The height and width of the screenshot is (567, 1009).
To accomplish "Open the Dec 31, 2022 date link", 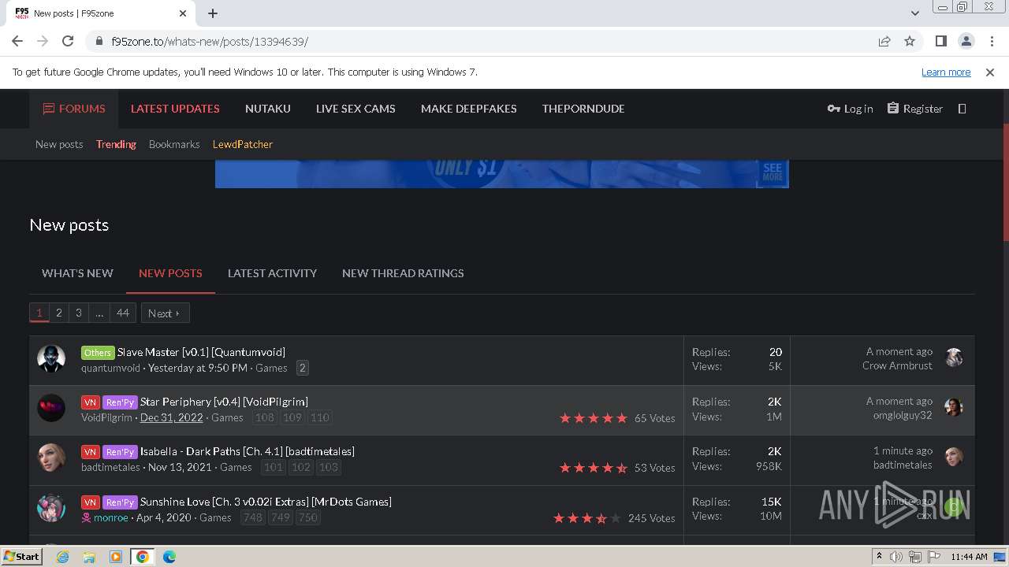I will [171, 417].
